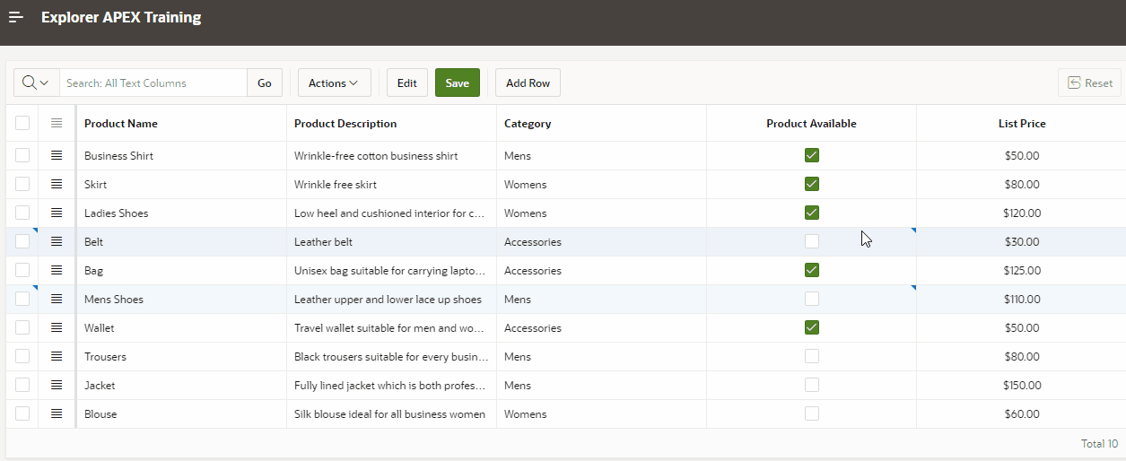Click the Product Description column header
This screenshot has width=1126, height=461.
[x=392, y=123]
